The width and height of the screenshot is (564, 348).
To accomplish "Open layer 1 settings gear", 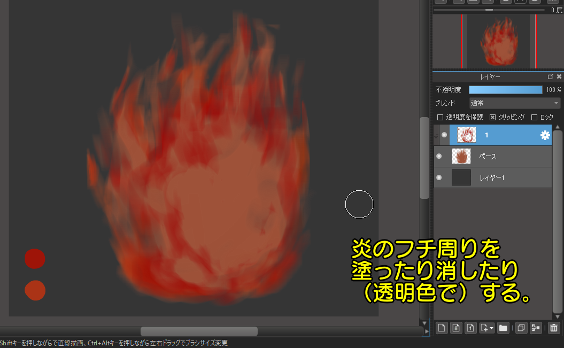I will [x=545, y=135].
